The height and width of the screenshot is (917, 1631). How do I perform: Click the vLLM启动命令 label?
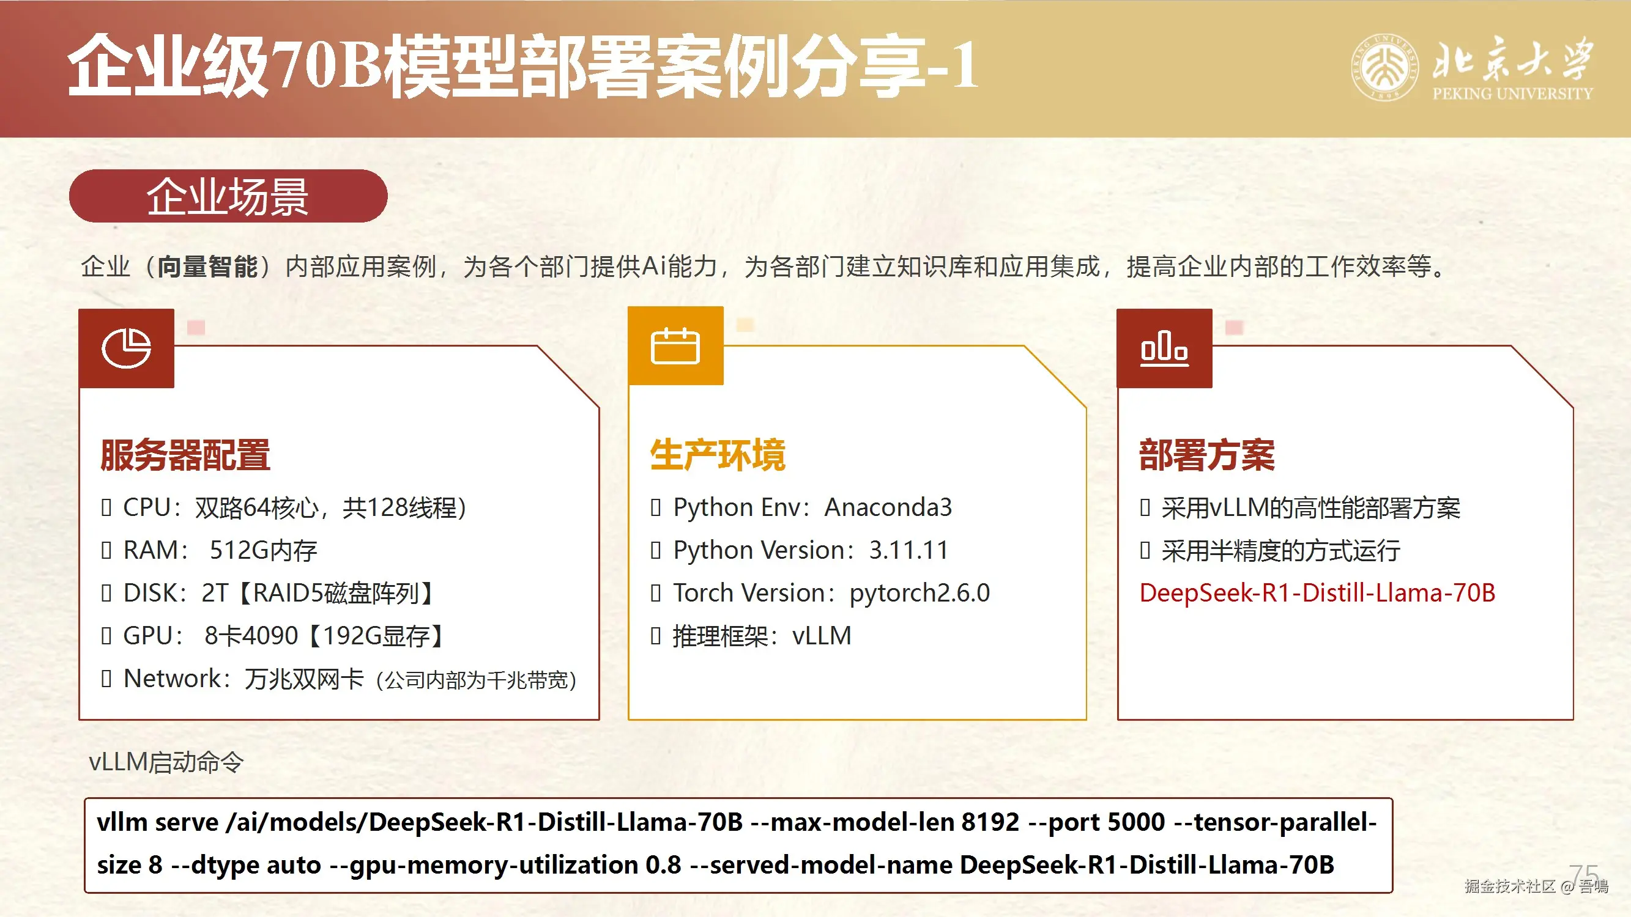(x=166, y=762)
